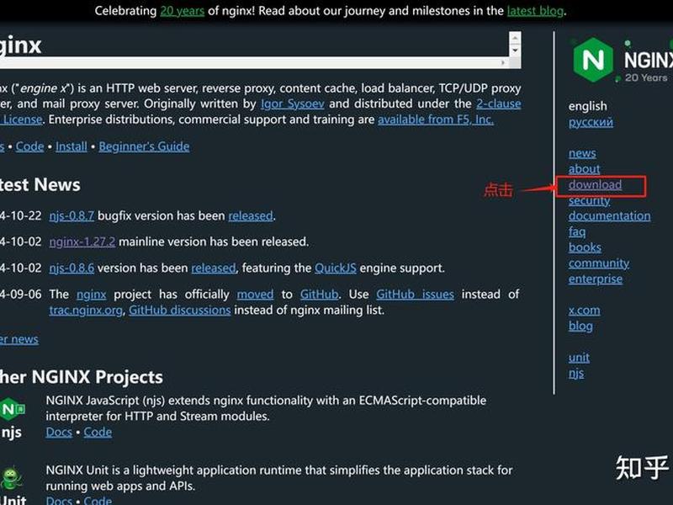Open the nginx-1.27.2 news link

[x=82, y=242]
